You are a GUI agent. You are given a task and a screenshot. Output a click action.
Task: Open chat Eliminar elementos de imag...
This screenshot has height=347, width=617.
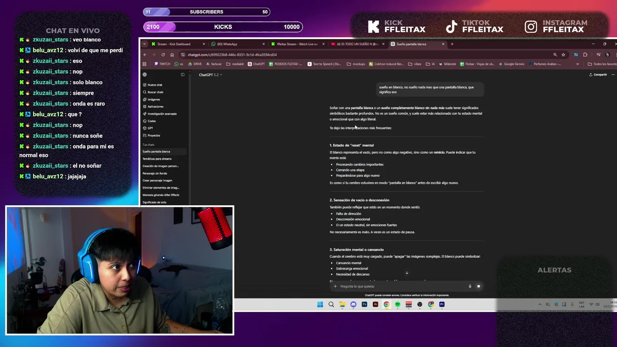pos(161,187)
